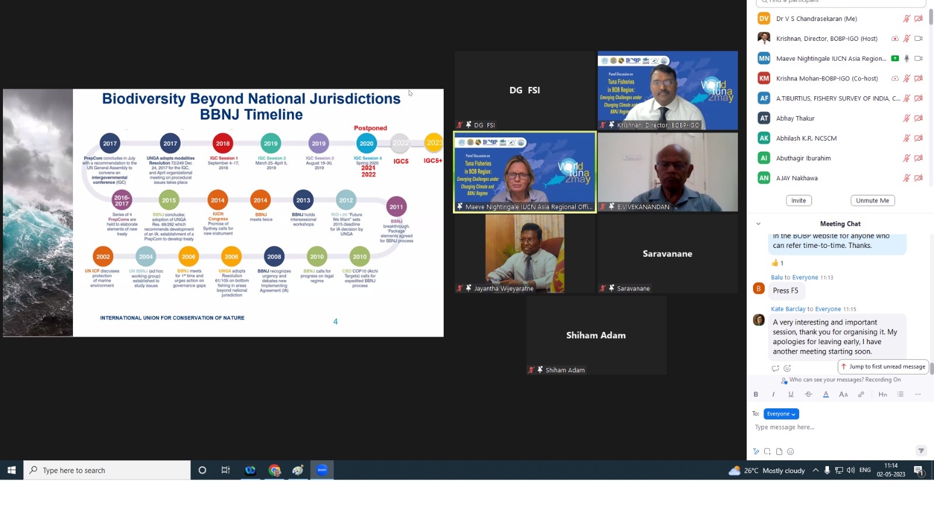Open the Everyone recipient dropdown

tap(781, 414)
